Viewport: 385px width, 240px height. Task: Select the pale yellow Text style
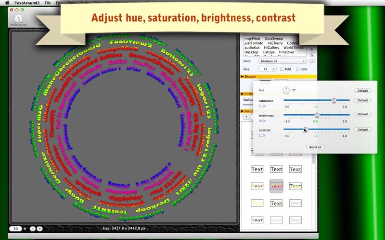[257, 203]
